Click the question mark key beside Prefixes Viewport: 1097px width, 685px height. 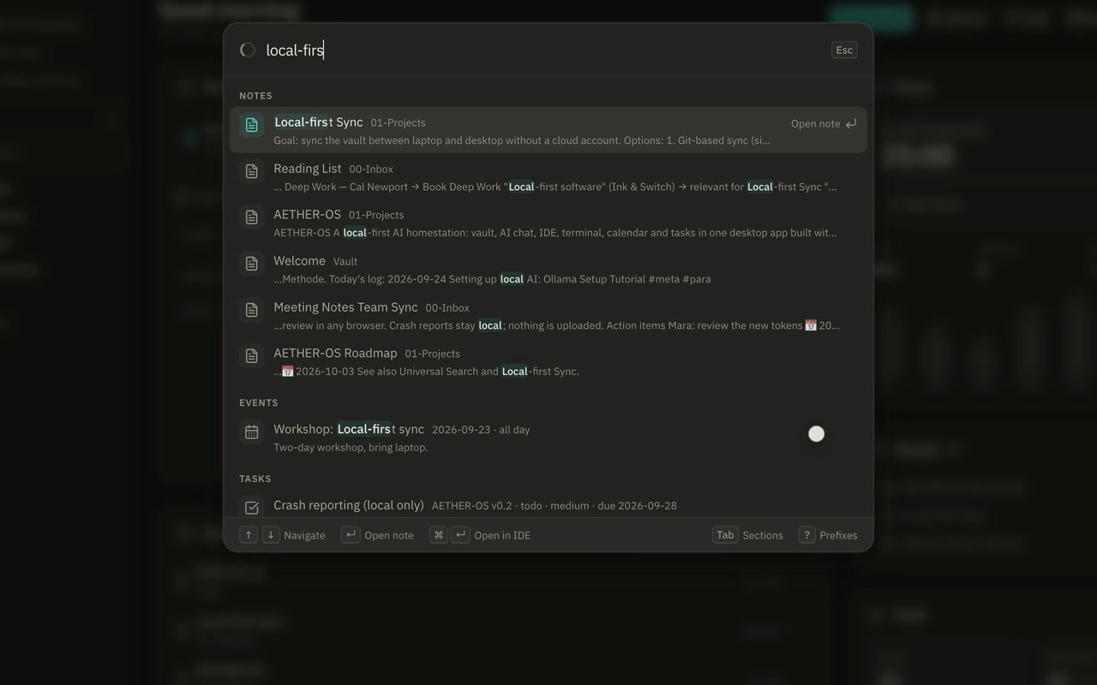[806, 535]
